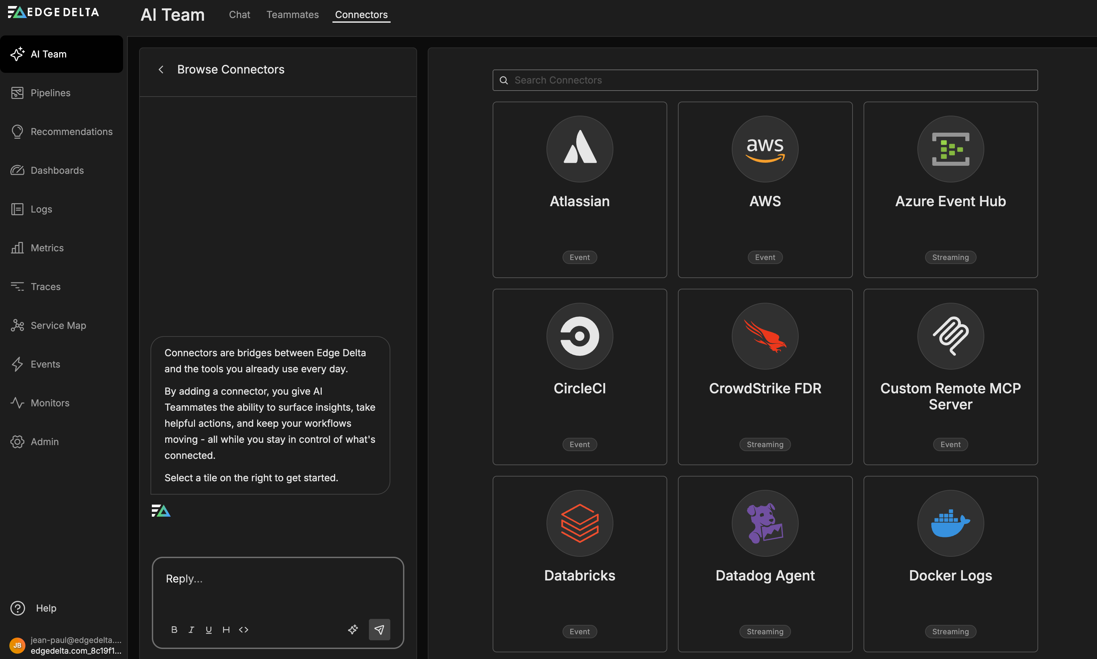Toggle italic formatting in reply editor
1097x659 pixels.
[x=192, y=630]
